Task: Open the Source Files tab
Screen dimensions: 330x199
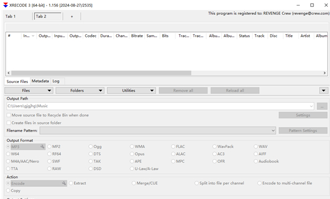Action: coord(17,81)
